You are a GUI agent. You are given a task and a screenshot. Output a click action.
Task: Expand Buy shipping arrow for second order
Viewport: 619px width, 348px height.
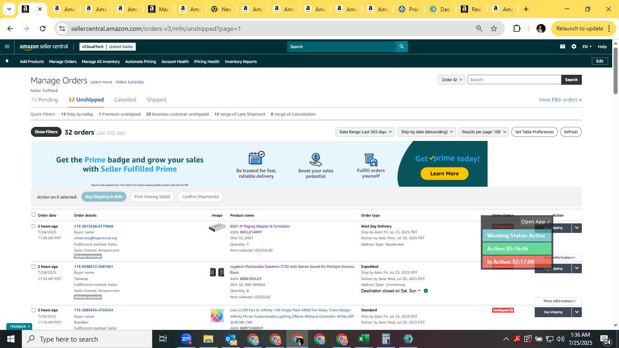(576, 268)
